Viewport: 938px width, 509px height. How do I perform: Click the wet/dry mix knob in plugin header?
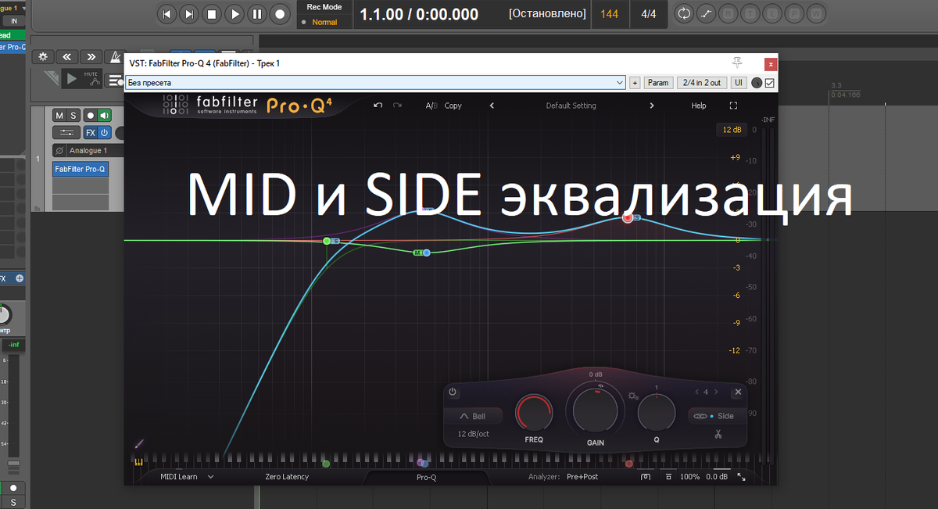[757, 82]
